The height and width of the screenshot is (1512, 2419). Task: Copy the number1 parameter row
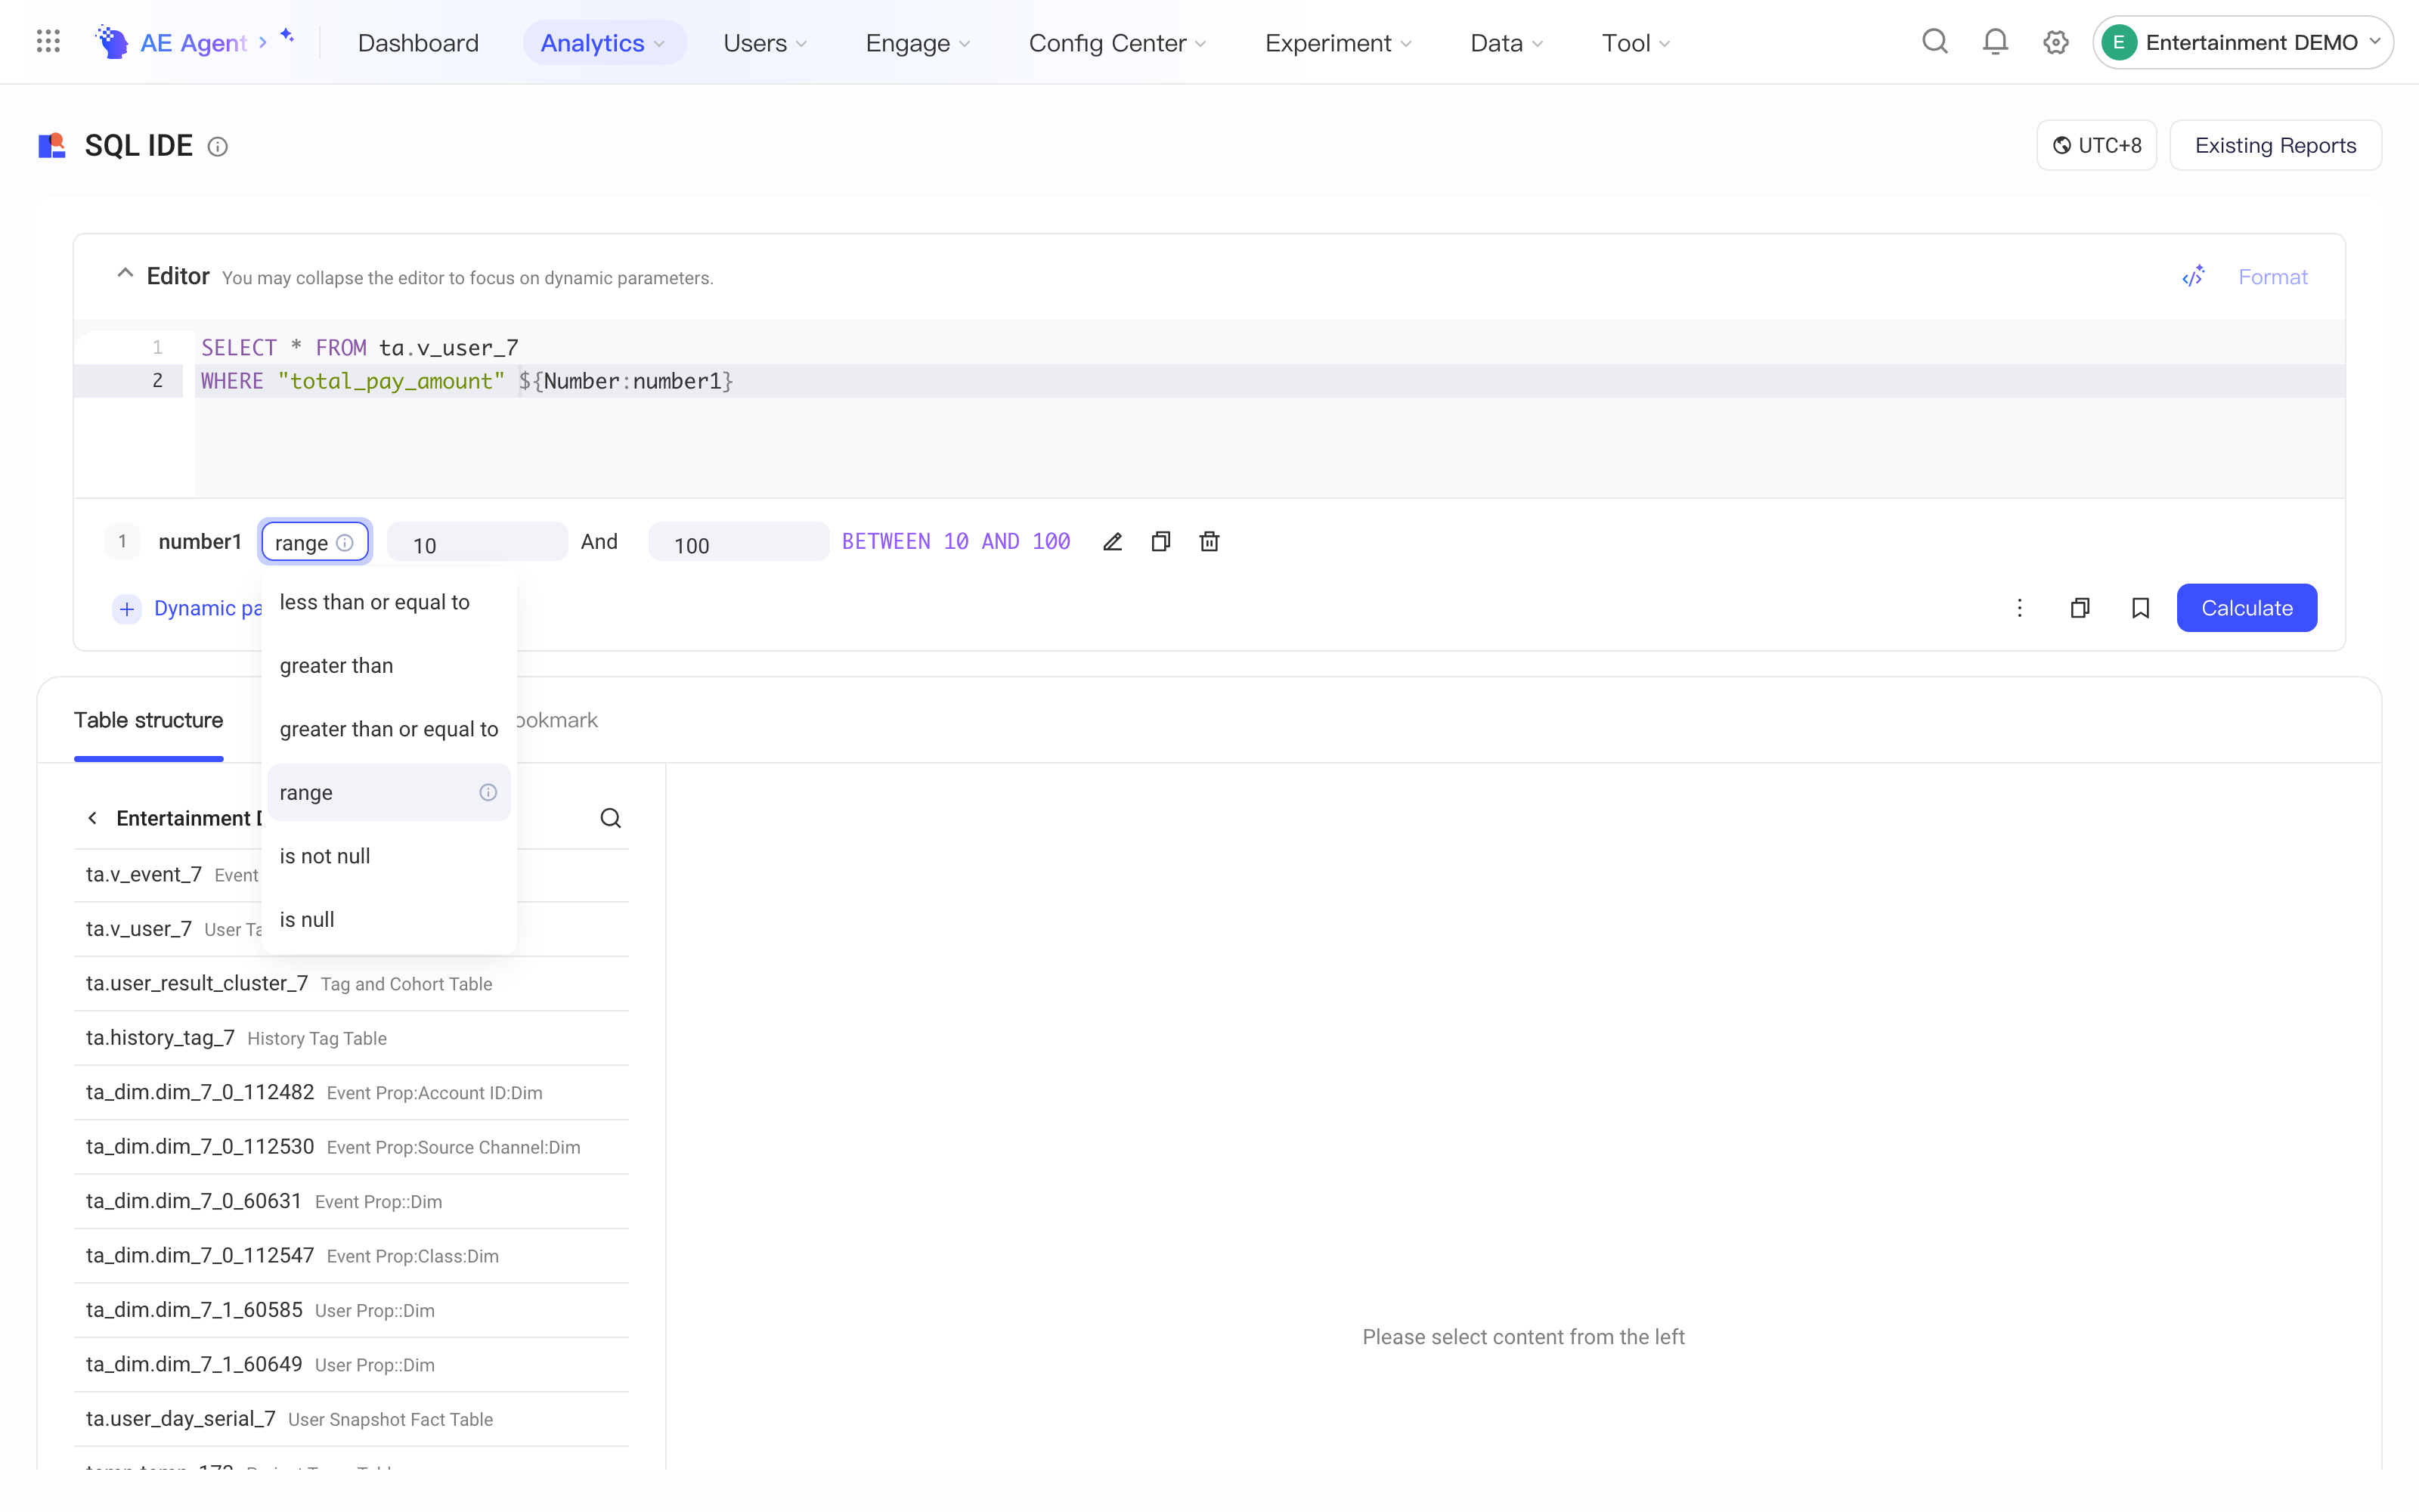point(1160,542)
